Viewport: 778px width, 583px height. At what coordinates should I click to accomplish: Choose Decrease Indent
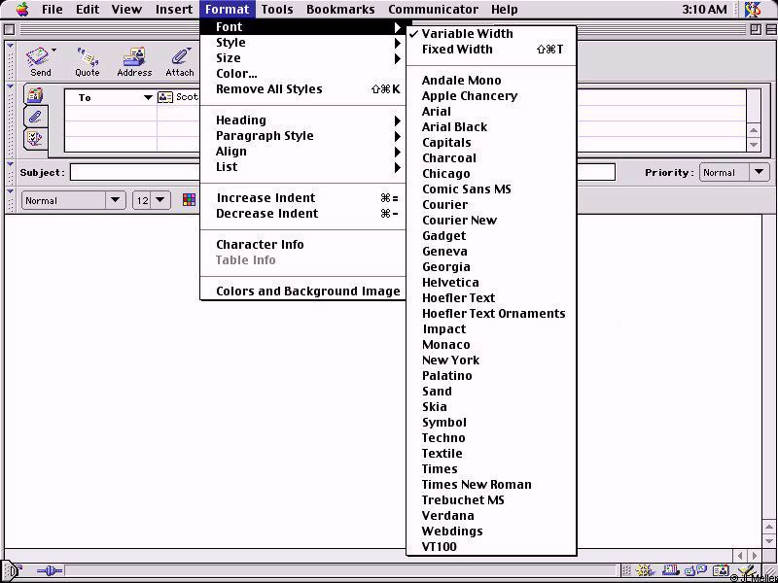[x=302, y=213]
